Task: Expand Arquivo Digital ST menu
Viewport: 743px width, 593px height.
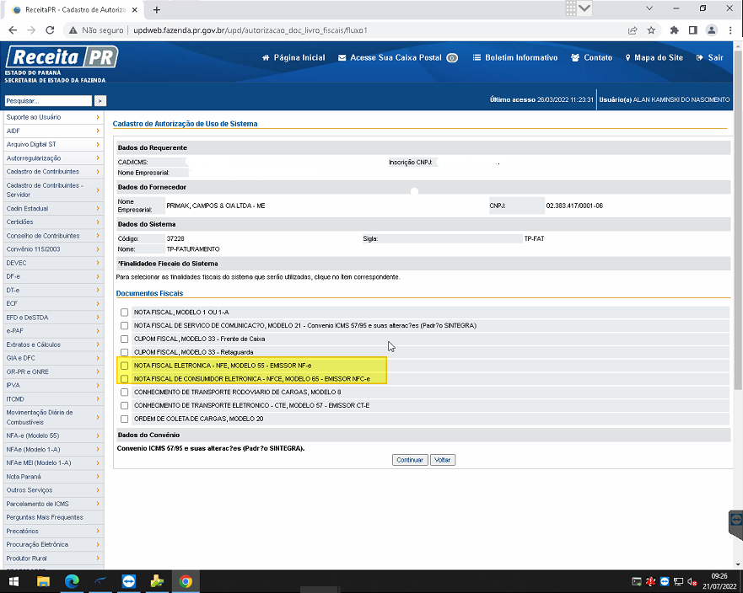Action: pos(53,144)
